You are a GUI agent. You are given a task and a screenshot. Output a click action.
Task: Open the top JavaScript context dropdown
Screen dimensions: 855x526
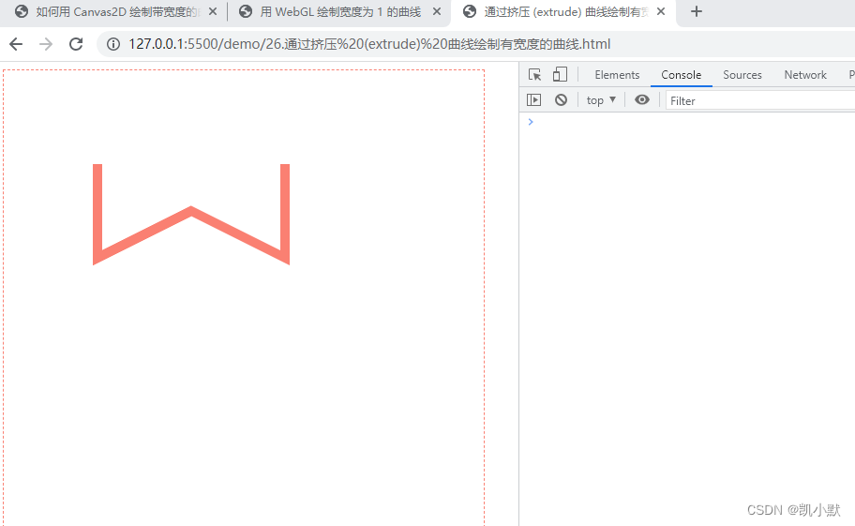(x=601, y=100)
